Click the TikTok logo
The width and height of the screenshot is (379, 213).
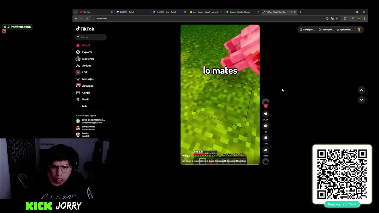coord(85,29)
